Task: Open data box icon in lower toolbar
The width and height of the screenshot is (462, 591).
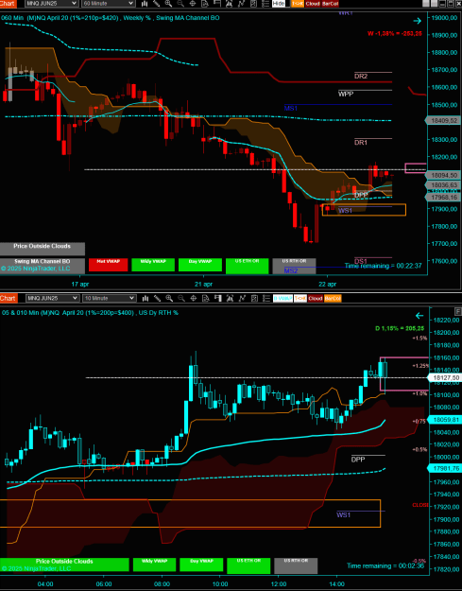Action: [x=205, y=298]
